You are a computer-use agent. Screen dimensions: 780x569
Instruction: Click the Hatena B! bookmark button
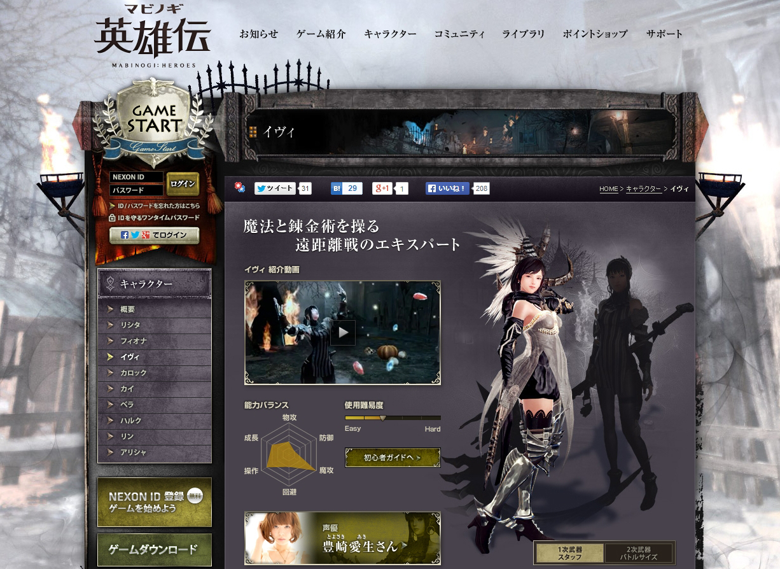tap(346, 188)
